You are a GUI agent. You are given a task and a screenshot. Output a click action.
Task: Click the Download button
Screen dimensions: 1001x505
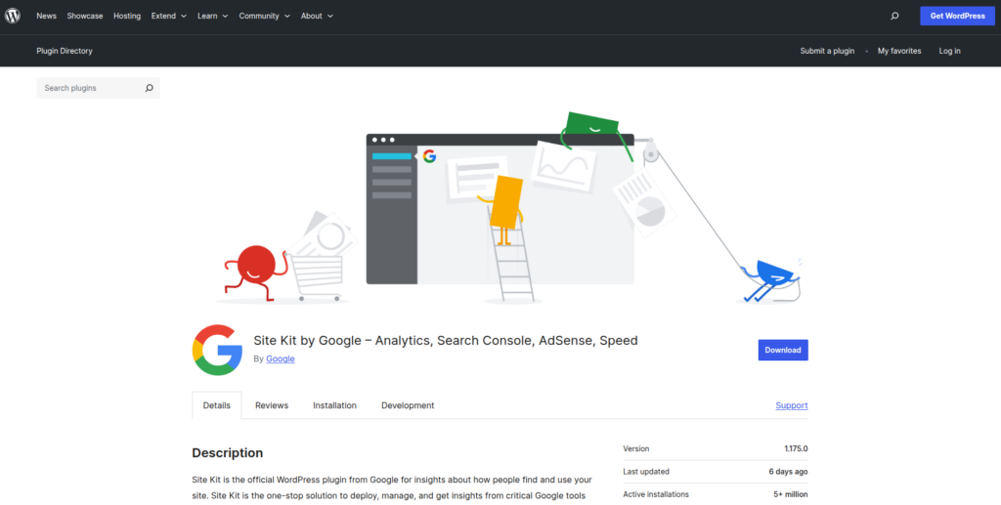pos(783,350)
